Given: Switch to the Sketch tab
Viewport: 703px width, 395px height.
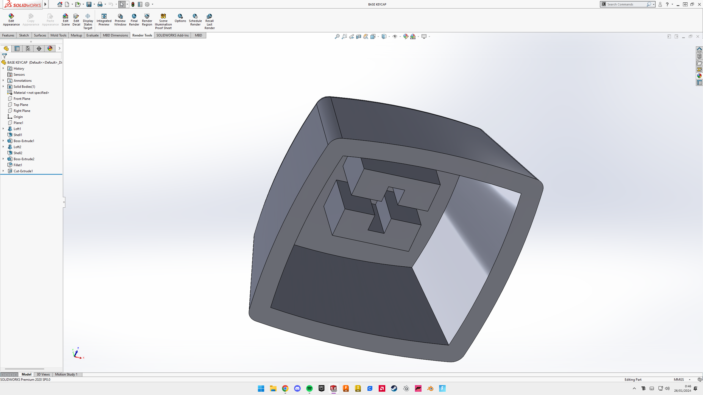Looking at the screenshot, I should pos(24,35).
